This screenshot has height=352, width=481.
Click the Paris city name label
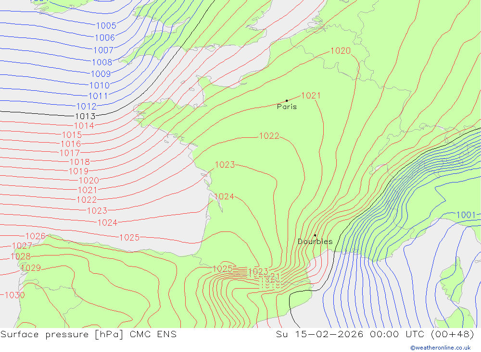tap(287, 107)
